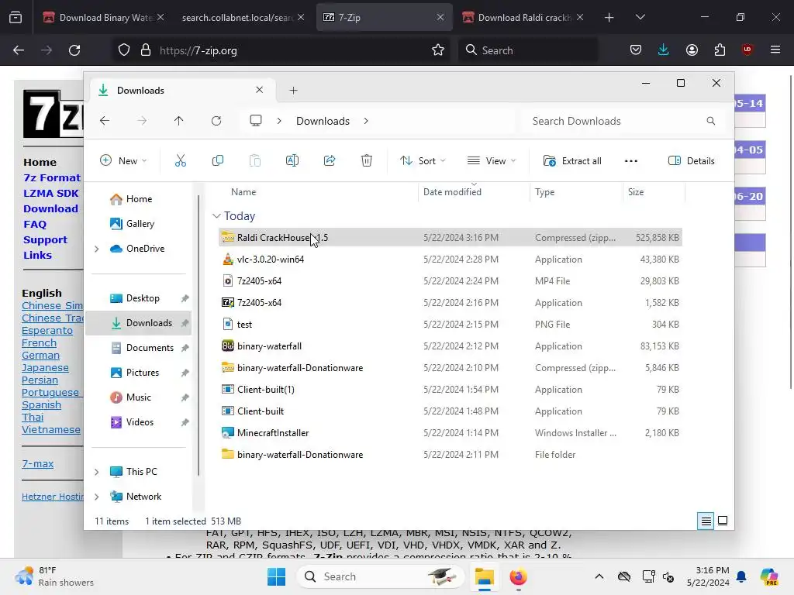Click the Copy icon in Explorer toolbar
This screenshot has height=595, width=794.
[x=218, y=161]
